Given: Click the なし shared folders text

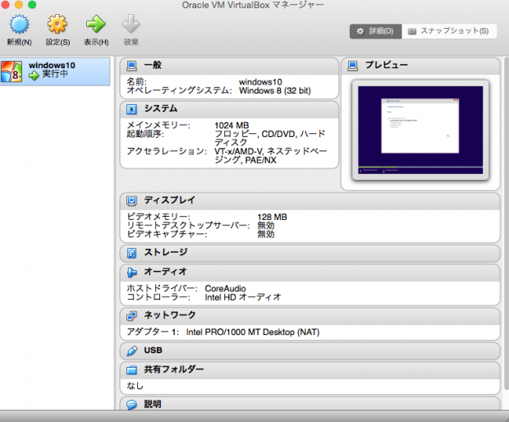Looking at the screenshot, I should pos(135,386).
